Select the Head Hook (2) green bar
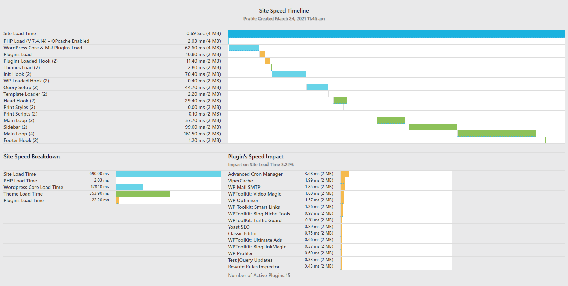 click(x=340, y=101)
